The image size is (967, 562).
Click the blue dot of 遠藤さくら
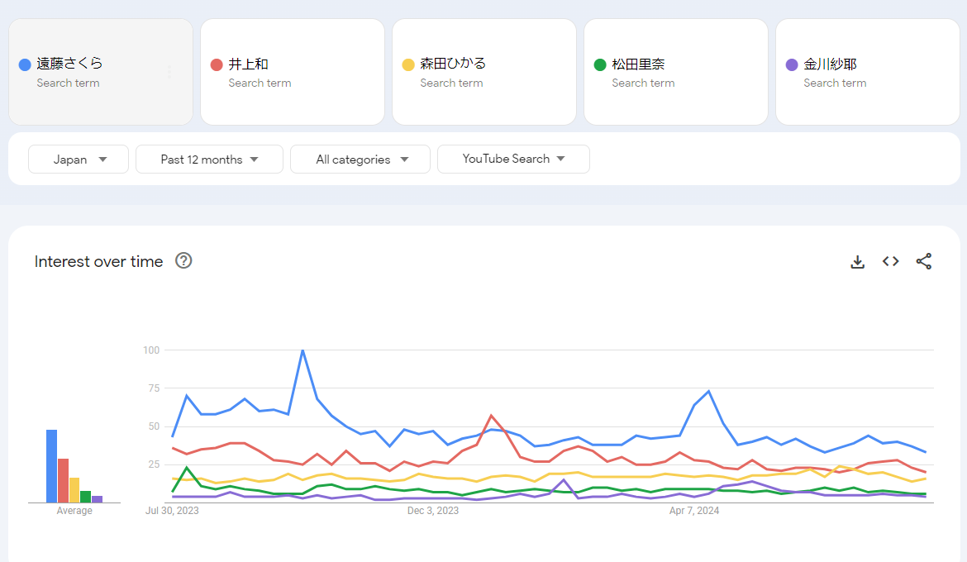[25, 64]
